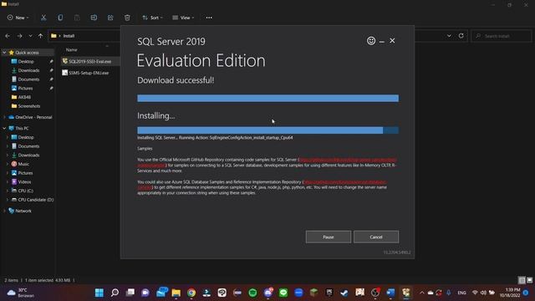535x301 pixels.
Task: Click the Install address bar path
Action: [x=69, y=36]
